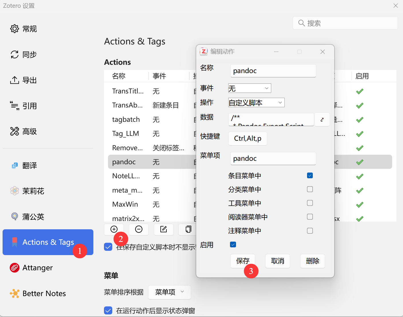This screenshot has width=403, height=317.
Task: Open the 蒲公英 settings pane
Action: [48, 216]
